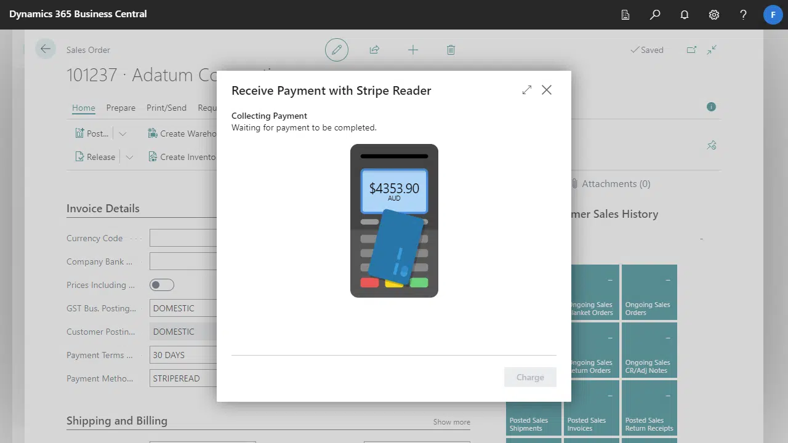Click the back arrow next to Sales Order
This screenshot has width=788, height=443.
[46, 48]
